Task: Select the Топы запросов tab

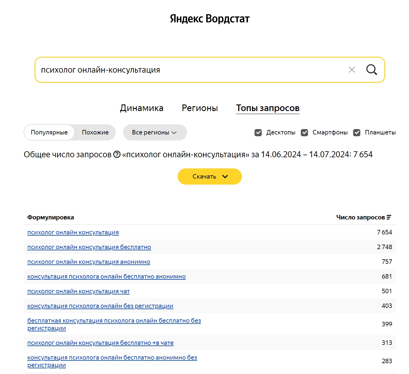Action: (268, 108)
